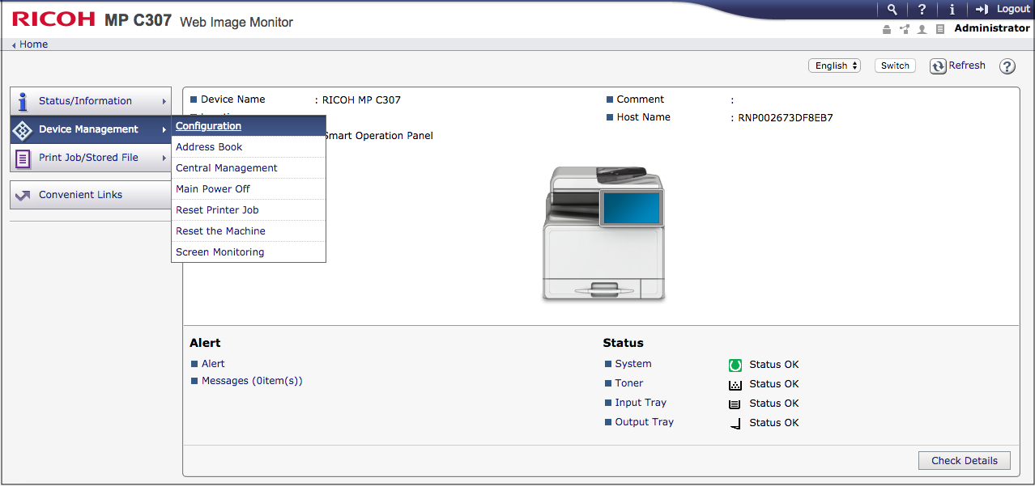The image size is (1035, 486).
Task: Click the Status/Information info icon
Action: 23,101
